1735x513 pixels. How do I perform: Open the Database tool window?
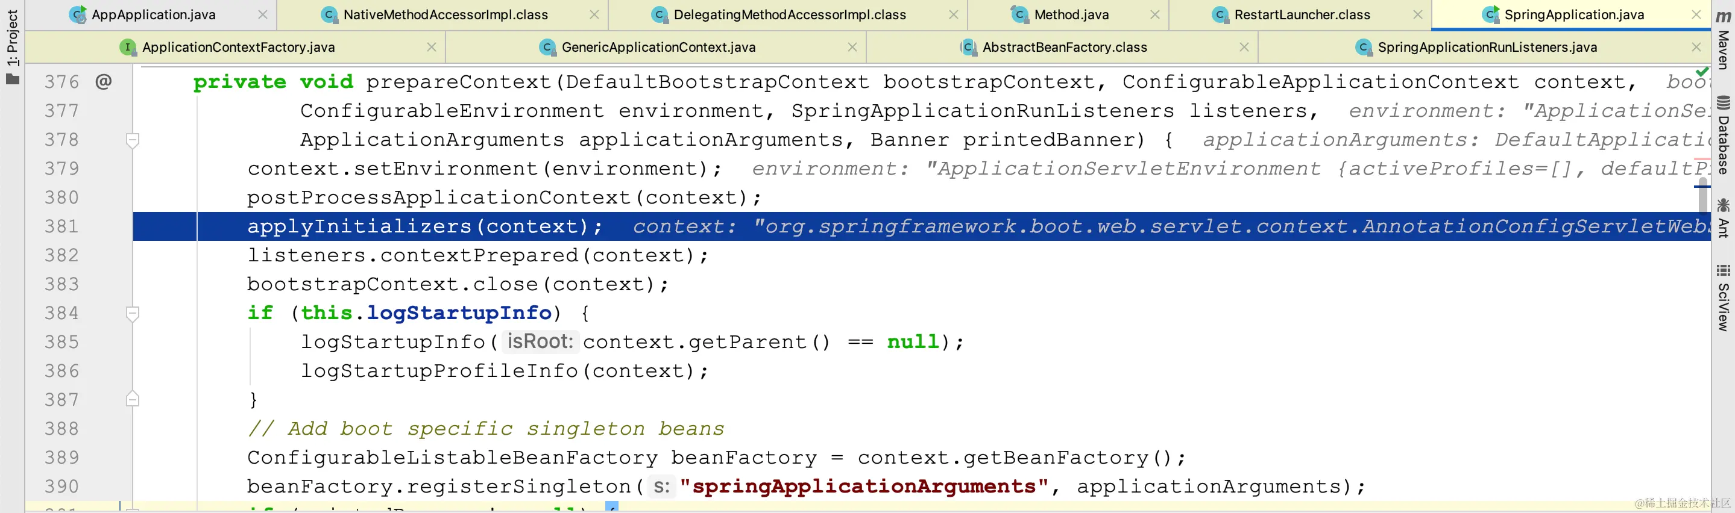point(1723,134)
